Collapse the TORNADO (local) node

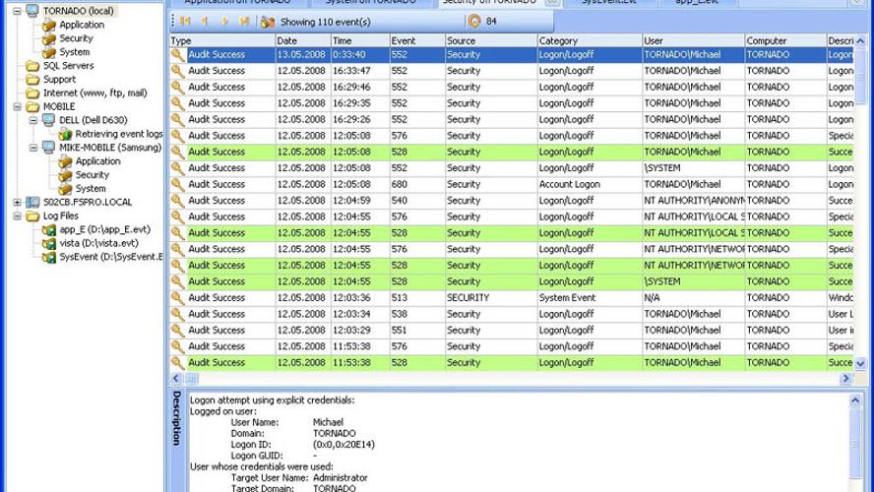17,11
